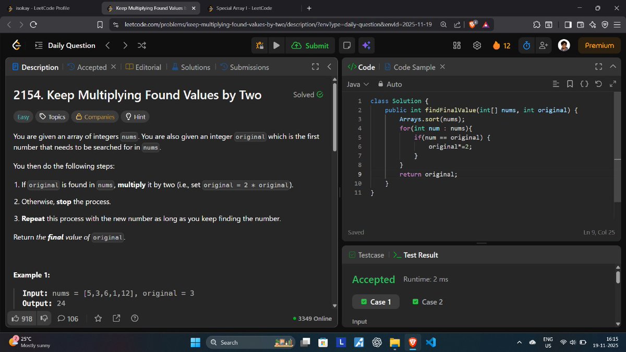
Task: View the daily streak flame showing 12
Action: coord(502,45)
